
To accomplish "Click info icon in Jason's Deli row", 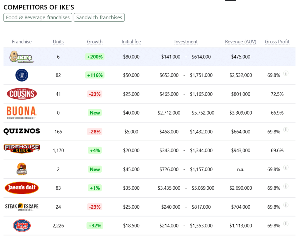I will (x=286, y=186).
